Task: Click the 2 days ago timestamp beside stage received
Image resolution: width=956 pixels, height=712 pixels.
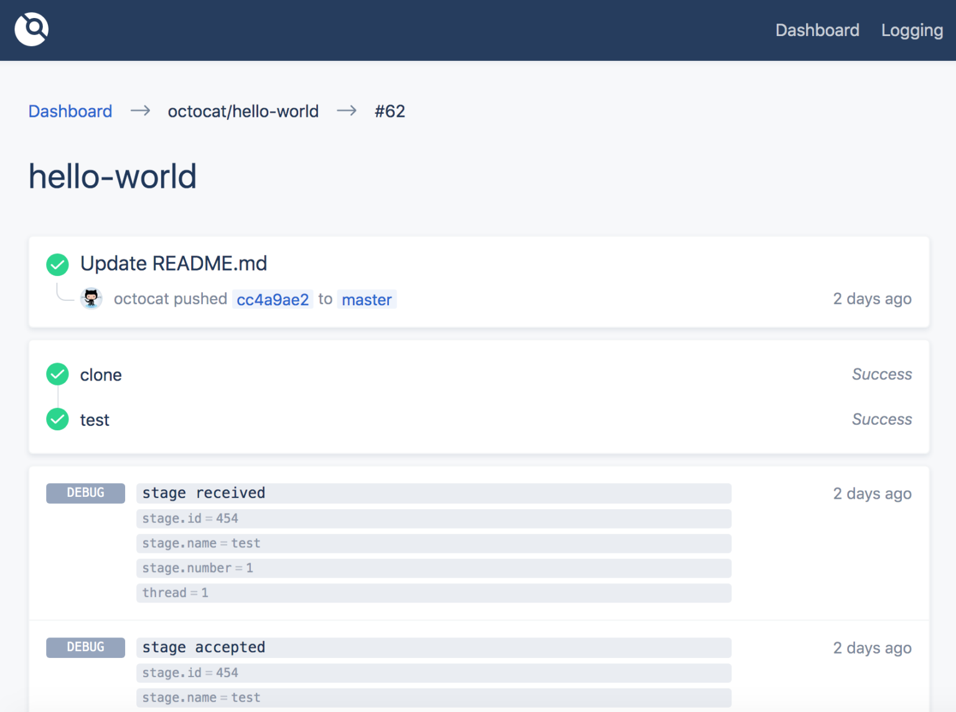Action: tap(871, 493)
